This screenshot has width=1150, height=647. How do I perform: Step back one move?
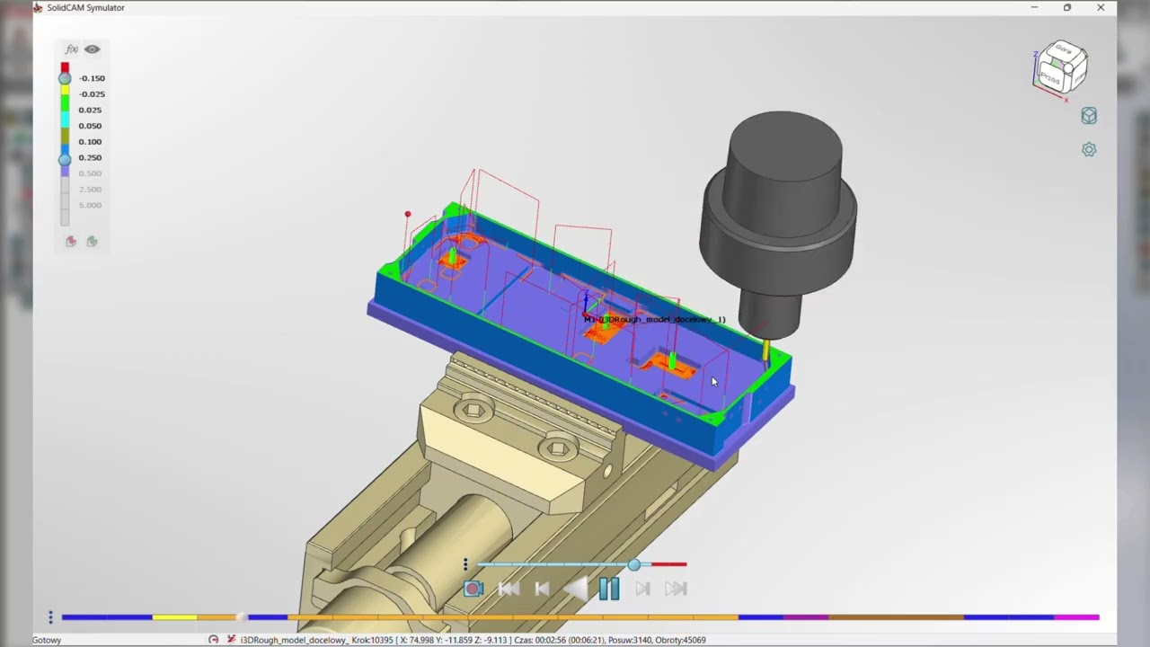point(542,589)
